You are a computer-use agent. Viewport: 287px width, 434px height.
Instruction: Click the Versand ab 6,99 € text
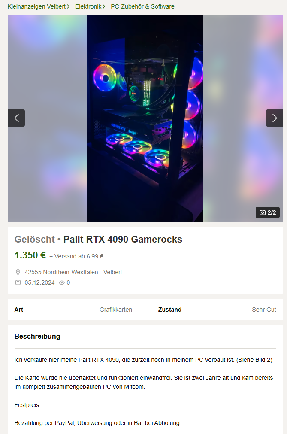76,256
